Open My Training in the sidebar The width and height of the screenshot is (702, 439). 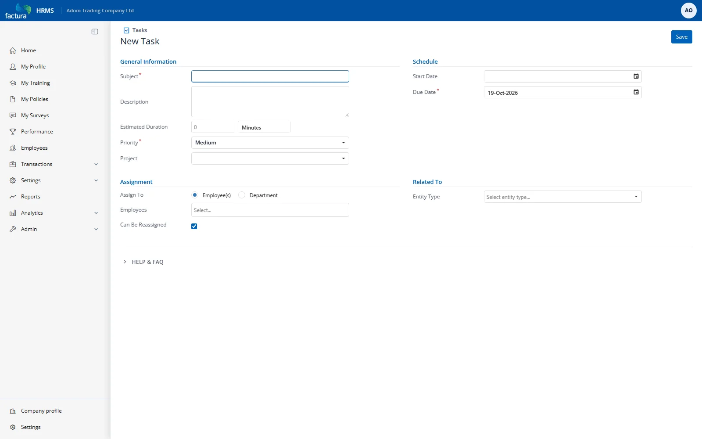point(36,83)
